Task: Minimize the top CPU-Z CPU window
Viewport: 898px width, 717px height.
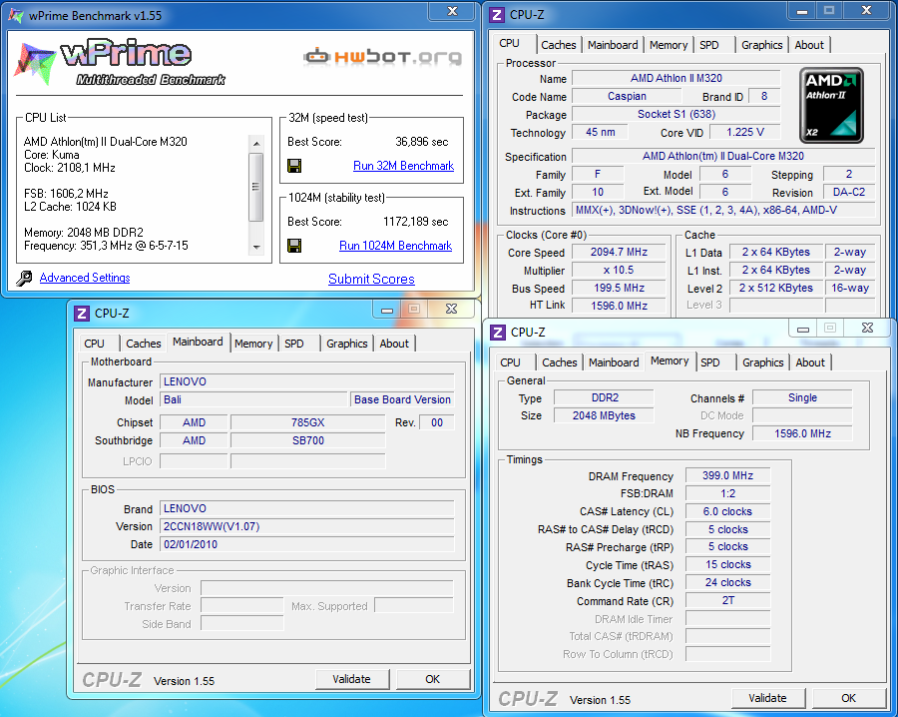Action: [802, 10]
